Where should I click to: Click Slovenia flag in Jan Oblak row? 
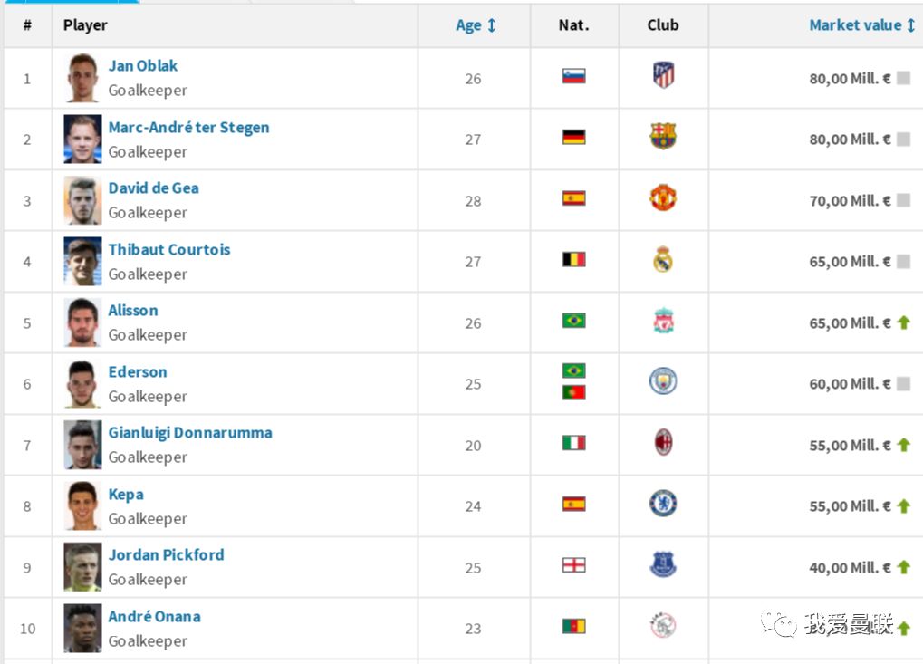click(x=573, y=76)
